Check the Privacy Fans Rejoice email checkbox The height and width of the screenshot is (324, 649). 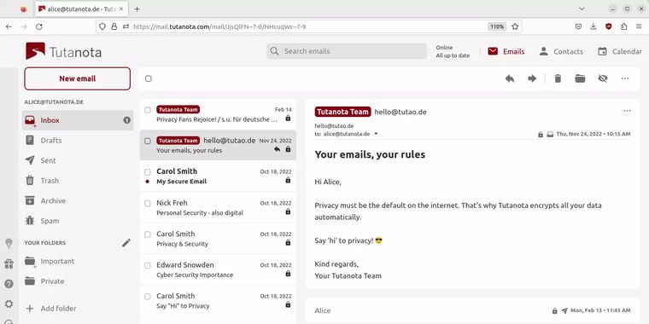click(148, 110)
